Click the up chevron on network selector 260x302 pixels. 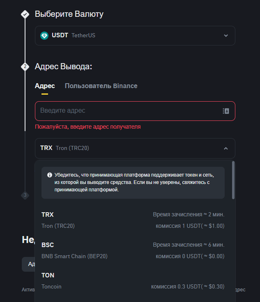225,148
